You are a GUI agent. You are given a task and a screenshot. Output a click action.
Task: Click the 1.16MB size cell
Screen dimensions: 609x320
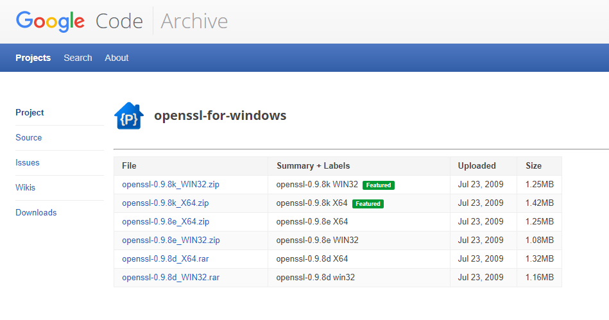click(540, 278)
